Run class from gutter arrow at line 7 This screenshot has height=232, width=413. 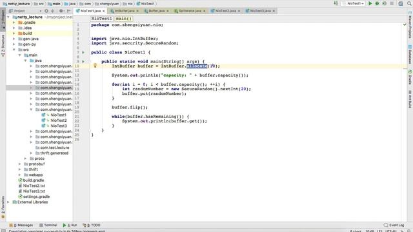coord(83,52)
